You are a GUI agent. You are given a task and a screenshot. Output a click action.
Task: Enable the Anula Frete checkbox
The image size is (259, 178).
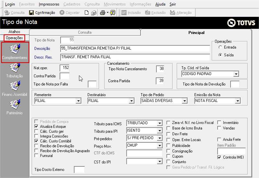219,139
